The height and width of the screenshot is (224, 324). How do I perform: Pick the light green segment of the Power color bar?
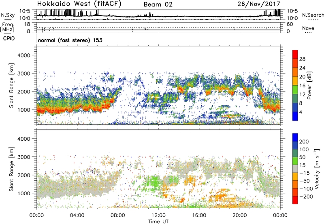[x=295, y=90]
